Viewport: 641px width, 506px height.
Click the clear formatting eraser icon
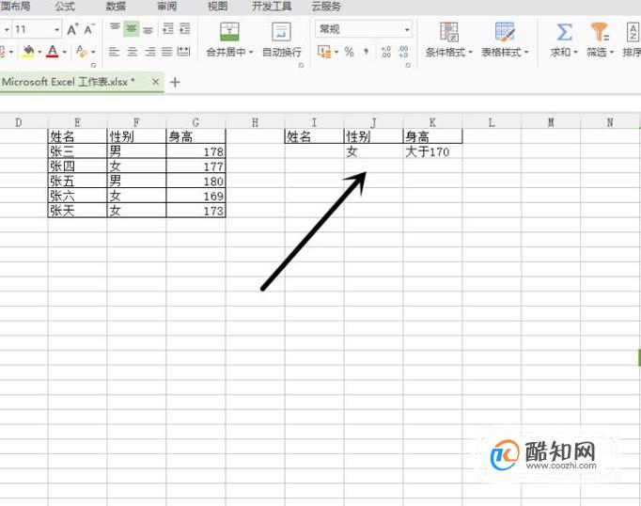coord(82,52)
